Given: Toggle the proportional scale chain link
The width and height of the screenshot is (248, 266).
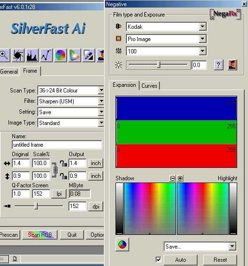Looking at the screenshot, I should pos(55,170).
